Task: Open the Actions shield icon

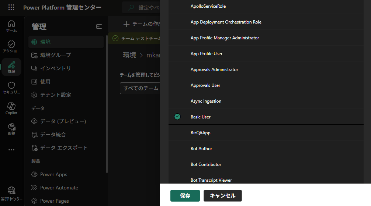Action: click(x=11, y=46)
